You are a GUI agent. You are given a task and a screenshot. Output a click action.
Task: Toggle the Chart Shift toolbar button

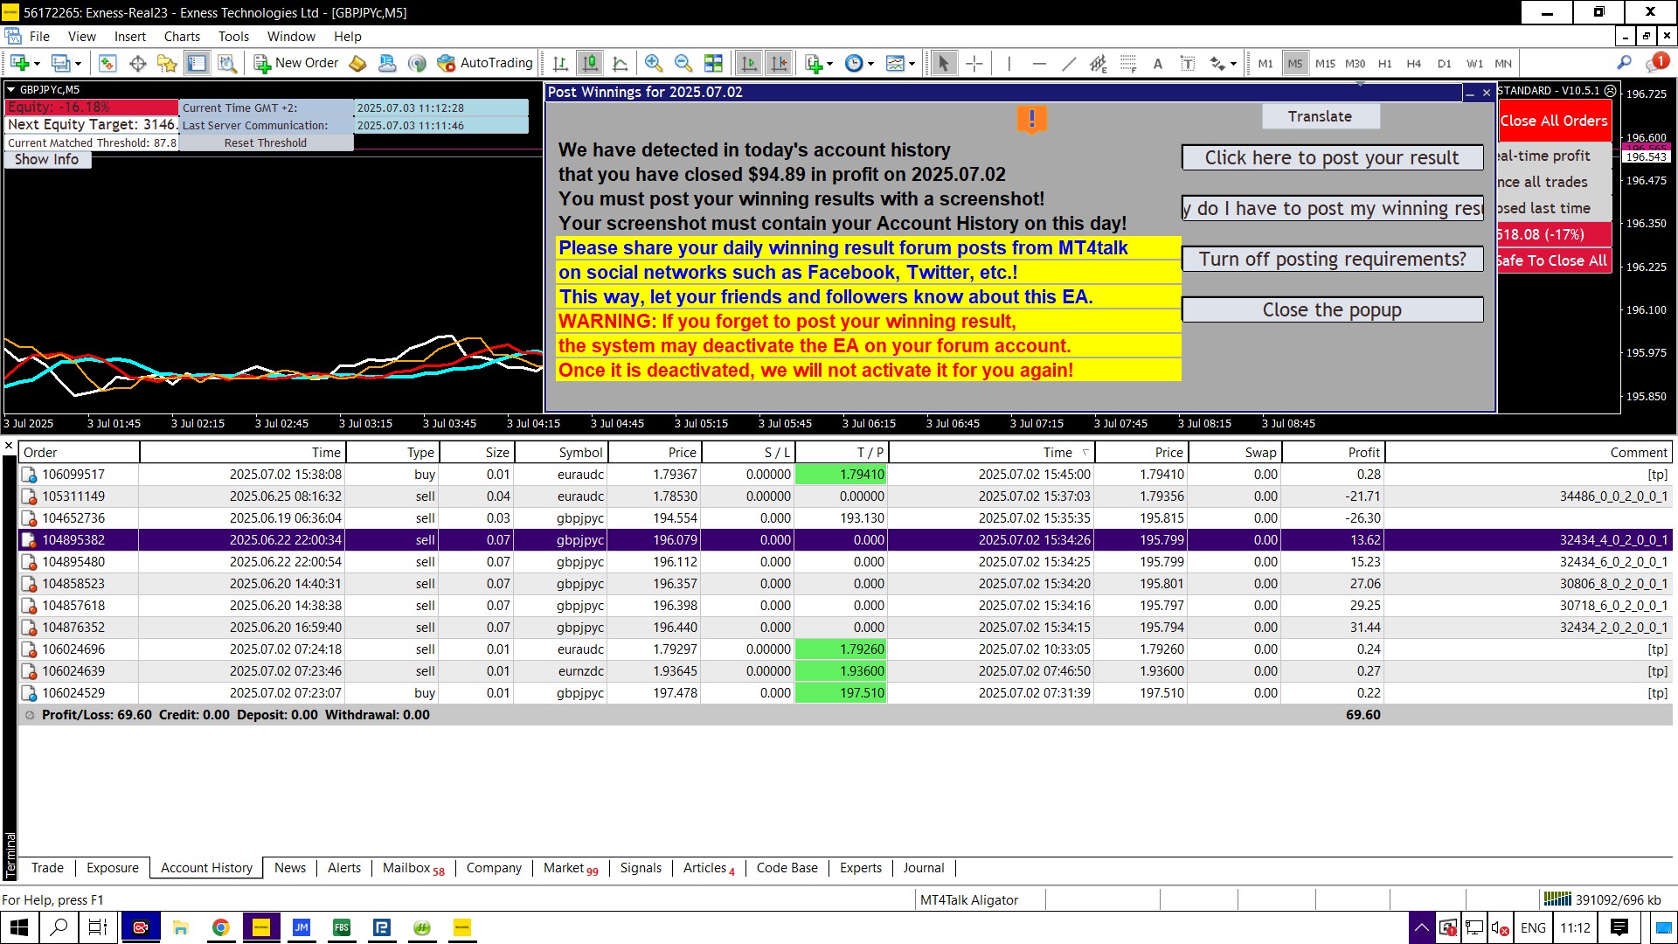point(778,63)
